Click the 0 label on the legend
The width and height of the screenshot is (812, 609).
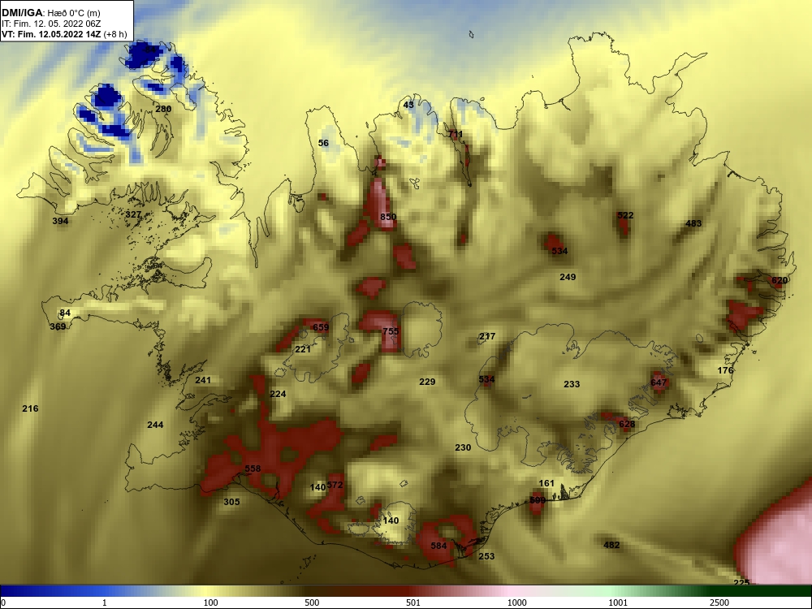coord(2,603)
